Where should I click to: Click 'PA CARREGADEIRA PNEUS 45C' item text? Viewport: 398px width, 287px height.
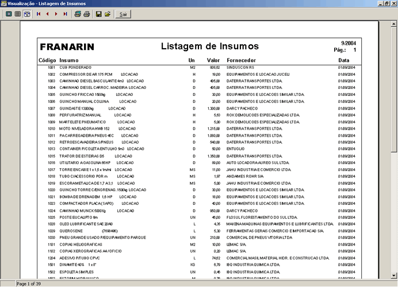pos(86,136)
